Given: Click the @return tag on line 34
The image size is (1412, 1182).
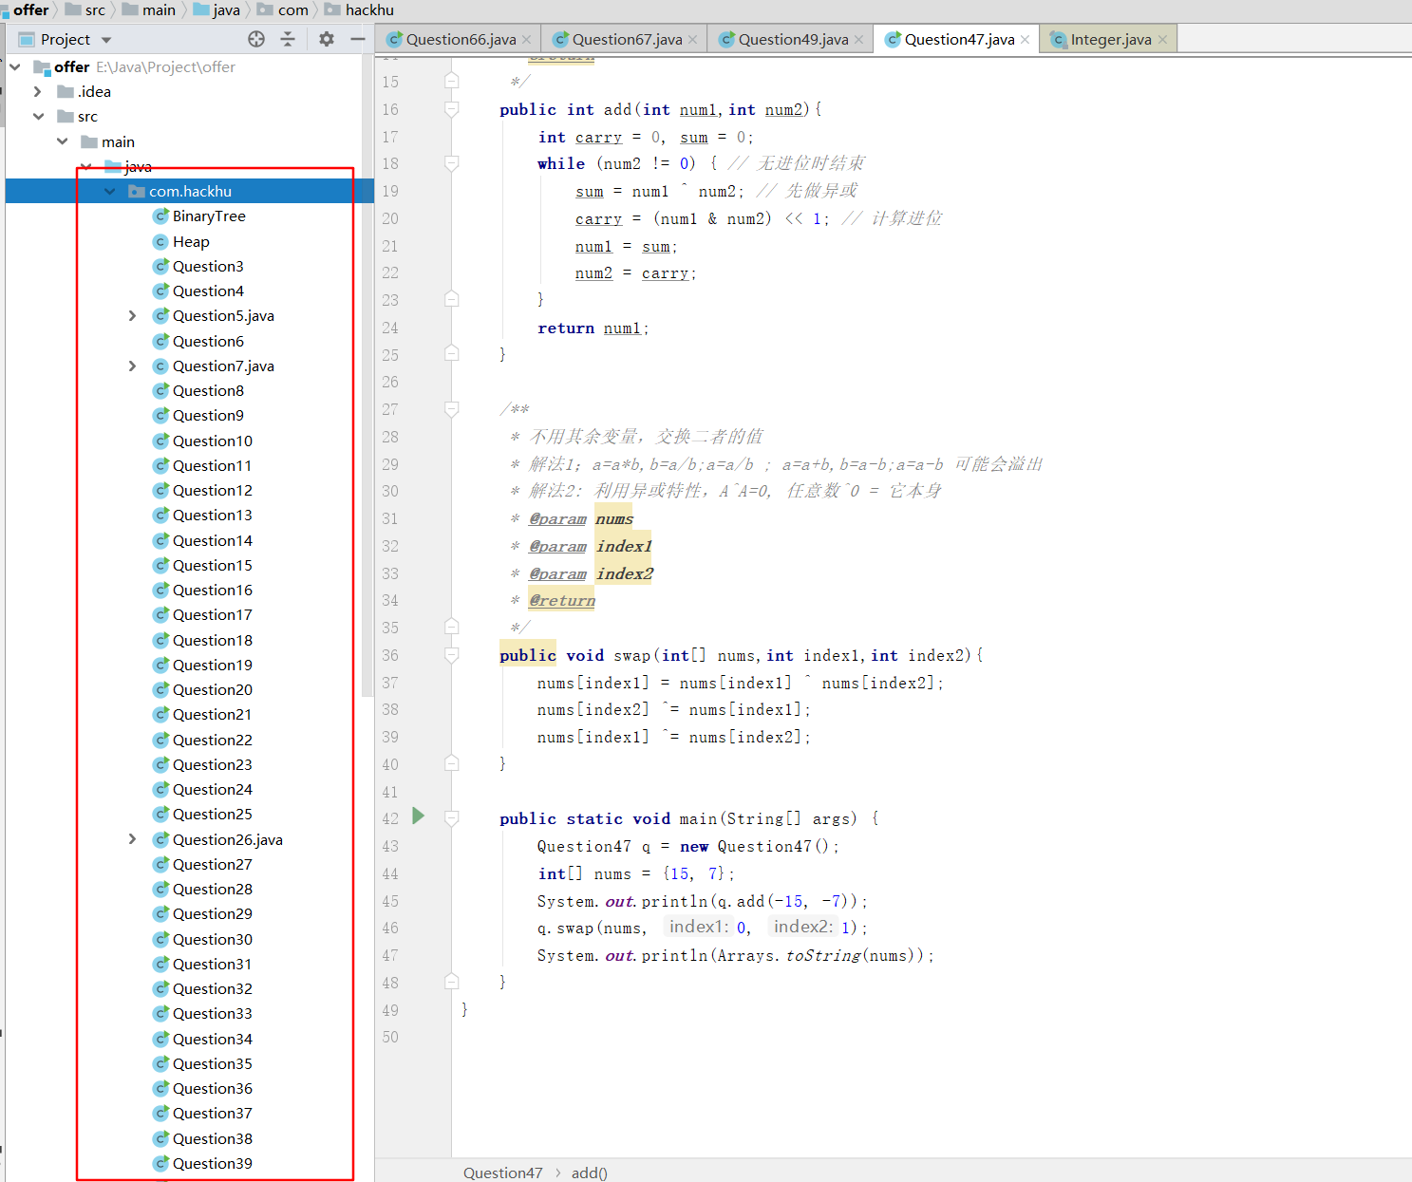Looking at the screenshot, I should (562, 600).
